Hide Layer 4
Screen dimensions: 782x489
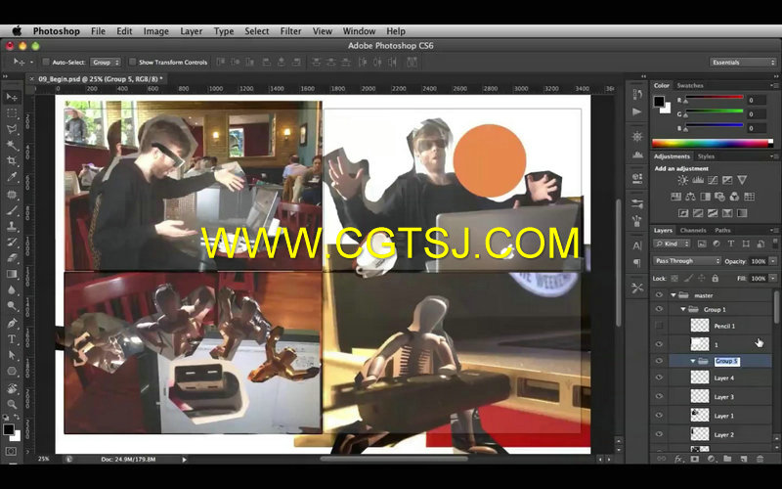[659, 378]
